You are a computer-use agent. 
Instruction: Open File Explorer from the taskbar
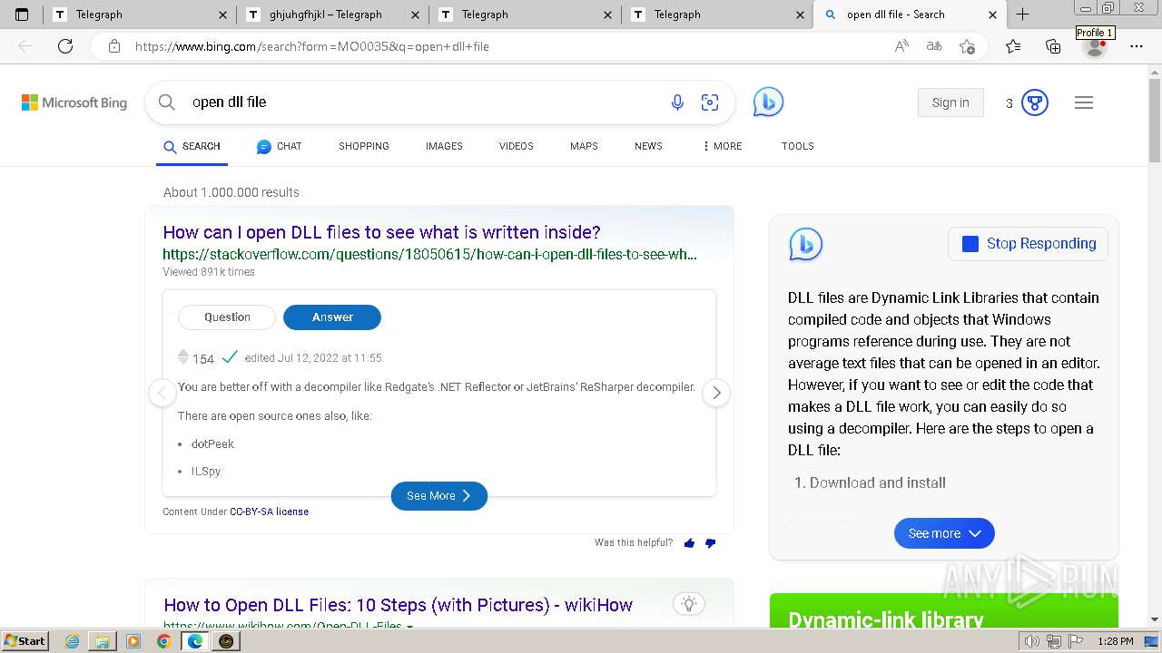click(102, 641)
